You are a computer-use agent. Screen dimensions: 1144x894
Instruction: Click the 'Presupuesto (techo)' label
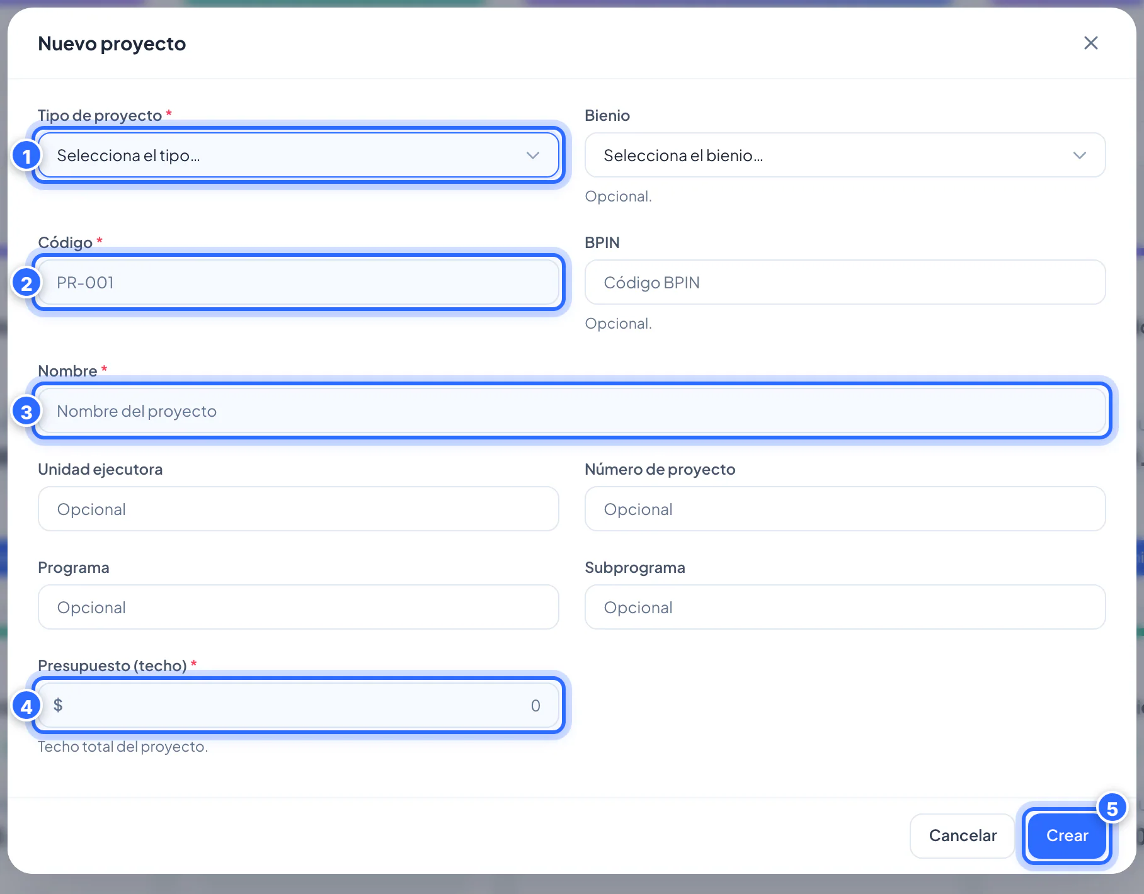pos(112,665)
